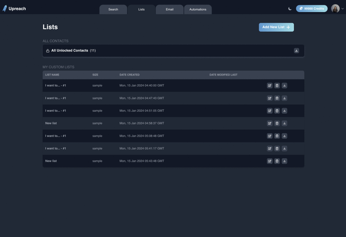Edit the list created at 04:47:43 GMT
Viewport: 346px width, 237px height.
[x=270, y=98]
